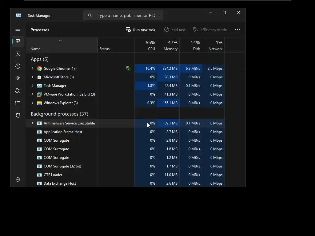This screenshot has width=315, height=236.
Task: Open the Details sidebar icon
Action: point(18,103)
